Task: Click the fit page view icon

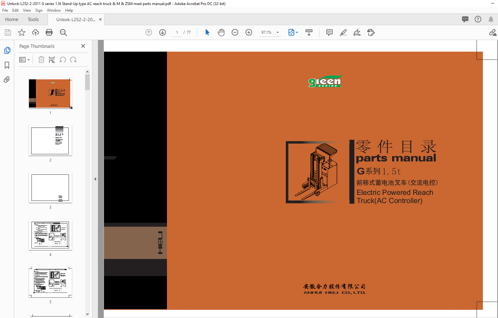Action: [x=291, y=32]
